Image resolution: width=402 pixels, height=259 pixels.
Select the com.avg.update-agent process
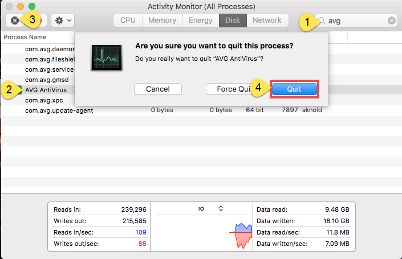[x=59, y=110]
